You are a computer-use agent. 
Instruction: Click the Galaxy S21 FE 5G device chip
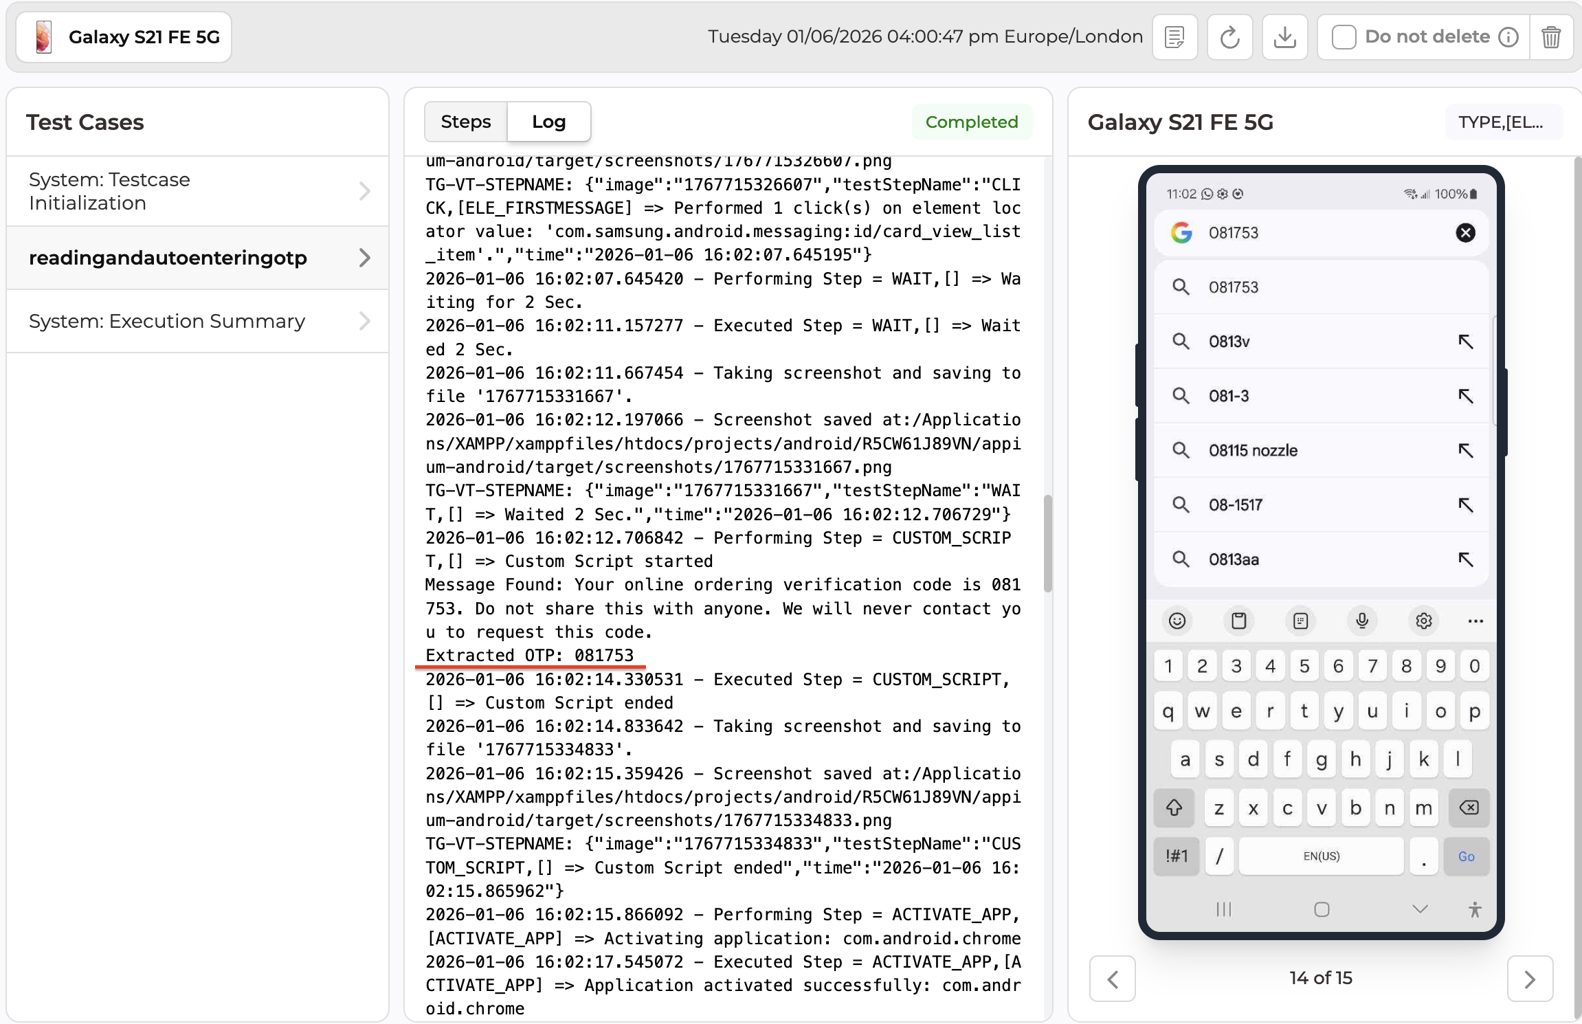124,37
